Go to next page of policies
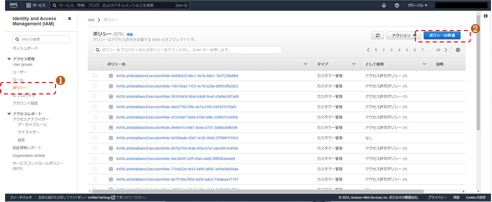 pyautogui.click(x=446, y=50)
